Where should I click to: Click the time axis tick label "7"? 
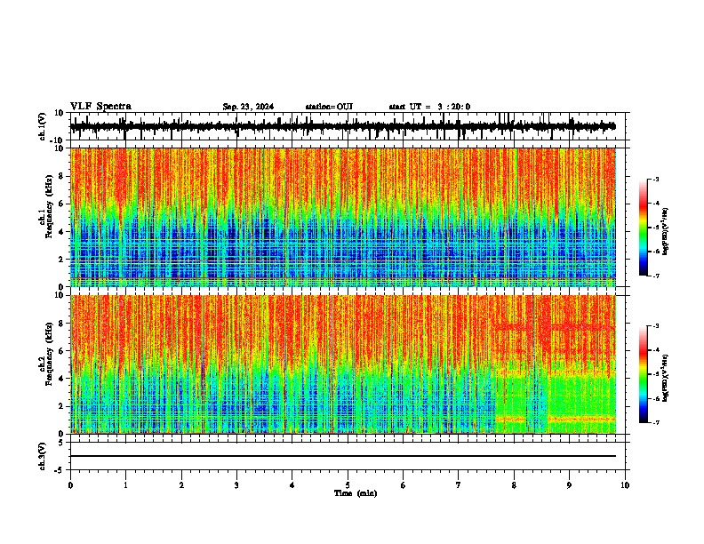coord(459,485)
